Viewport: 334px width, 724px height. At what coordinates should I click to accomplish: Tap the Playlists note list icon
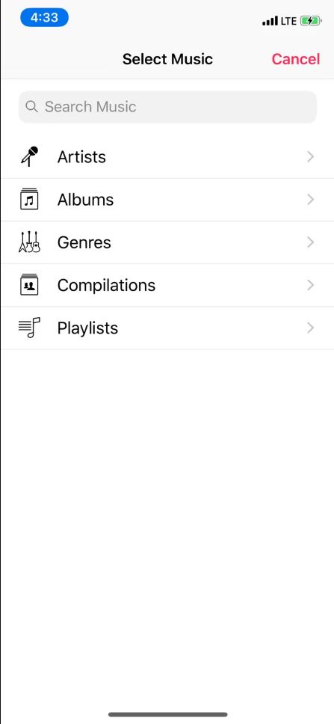tap(29, 328)
